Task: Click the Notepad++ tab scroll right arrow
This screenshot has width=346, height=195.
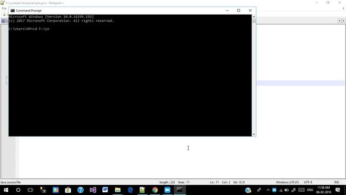Action: click(343, 21)
